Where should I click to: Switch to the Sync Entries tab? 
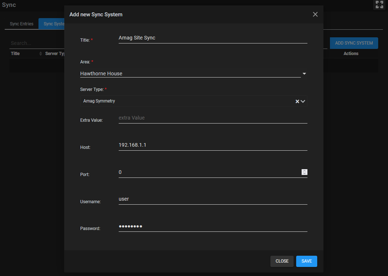click(x=21, y=24)
